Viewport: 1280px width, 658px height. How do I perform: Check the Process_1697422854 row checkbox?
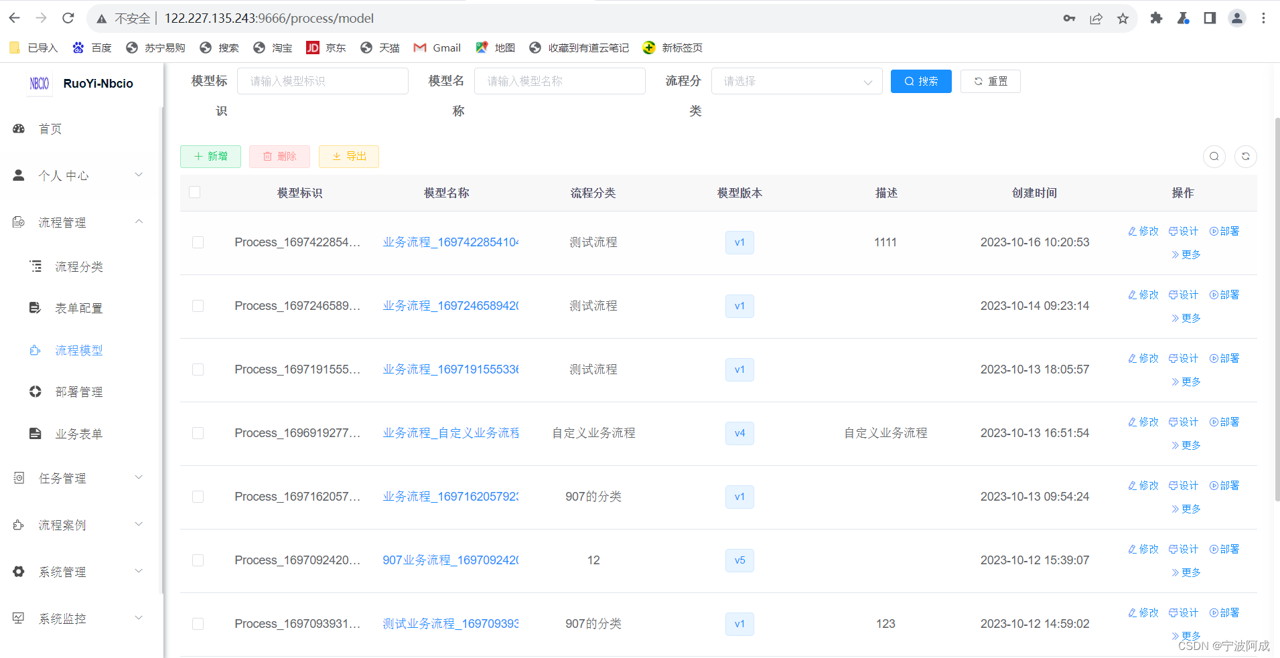(x=198, y=242)
